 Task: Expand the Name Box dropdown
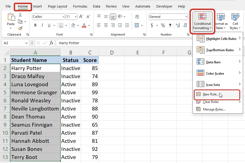(x=26, y=43)
